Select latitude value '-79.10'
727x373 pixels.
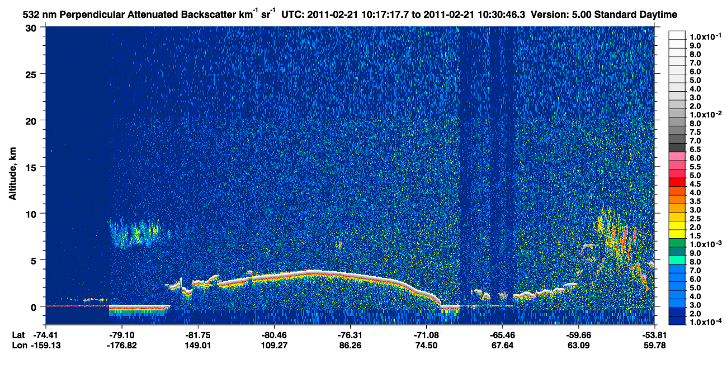point(121,334)
